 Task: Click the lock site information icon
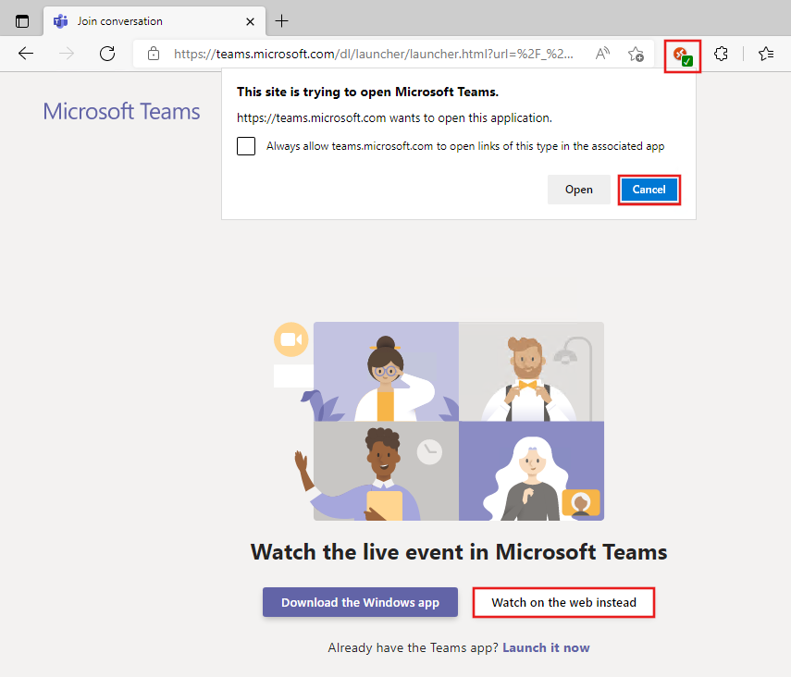[154, 54]
